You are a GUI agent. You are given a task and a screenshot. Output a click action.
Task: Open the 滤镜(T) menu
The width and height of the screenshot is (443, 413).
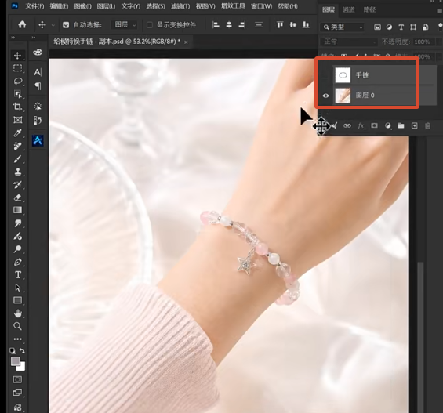coord(180,6)
